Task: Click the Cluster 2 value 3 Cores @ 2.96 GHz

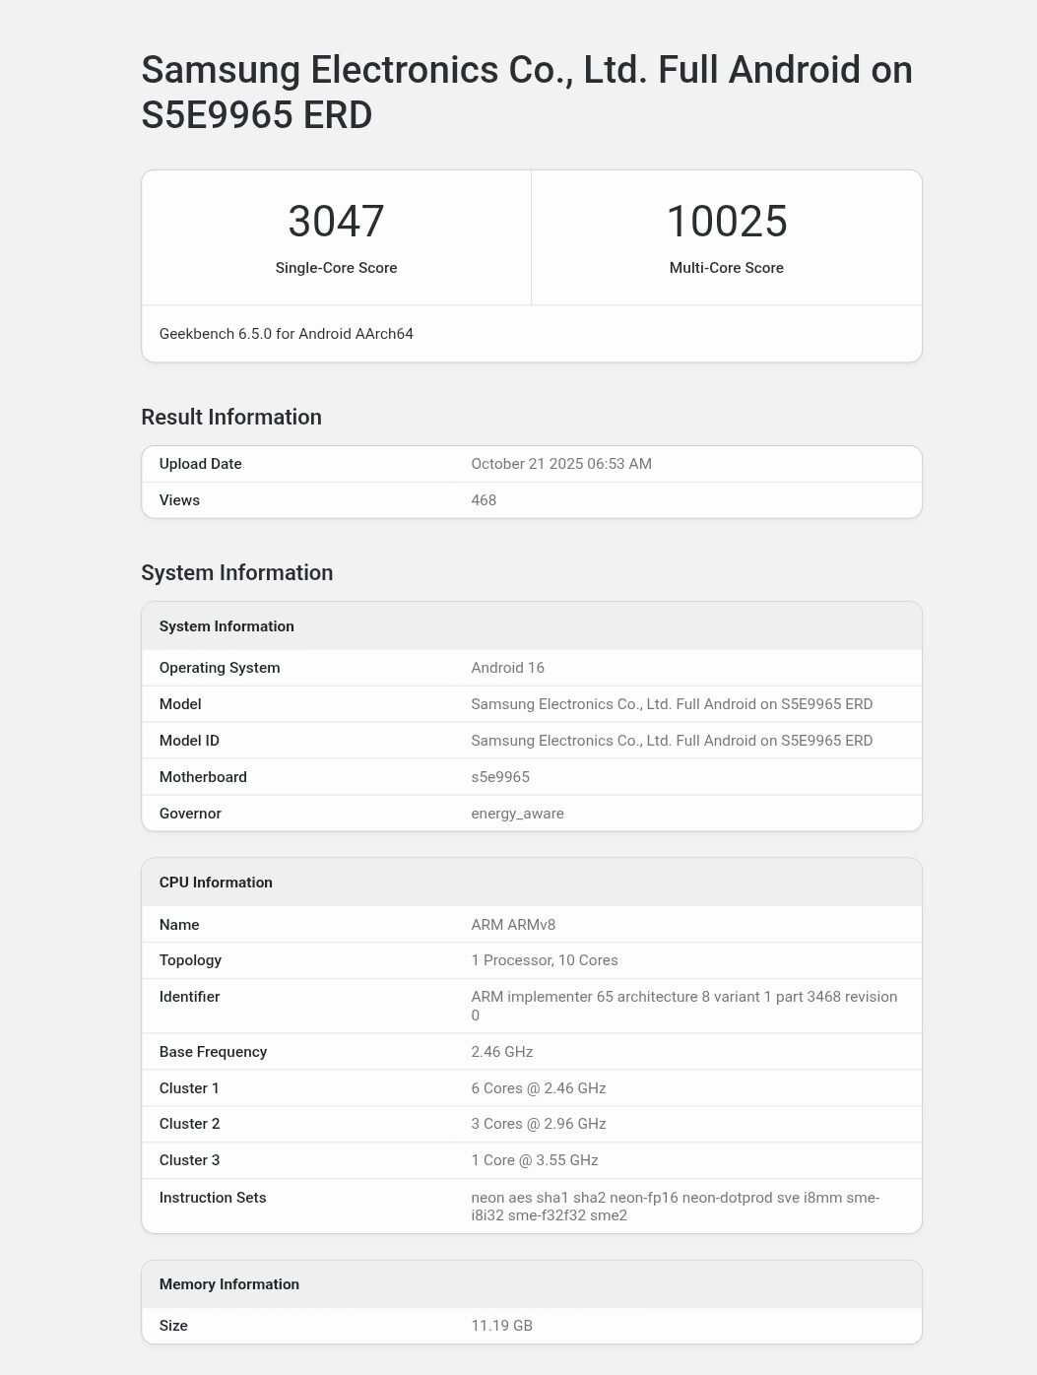Action: 539,1124
